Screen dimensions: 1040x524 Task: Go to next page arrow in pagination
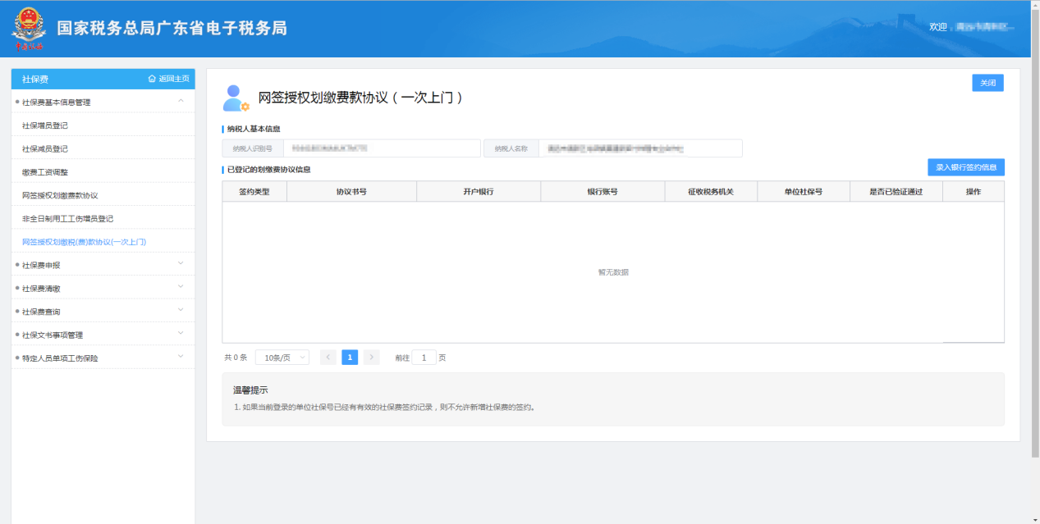click(372, 358)
